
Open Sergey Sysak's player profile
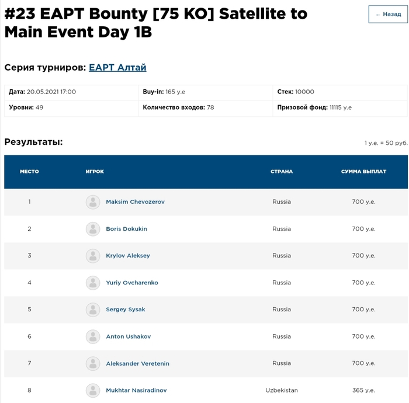[126, 310]
